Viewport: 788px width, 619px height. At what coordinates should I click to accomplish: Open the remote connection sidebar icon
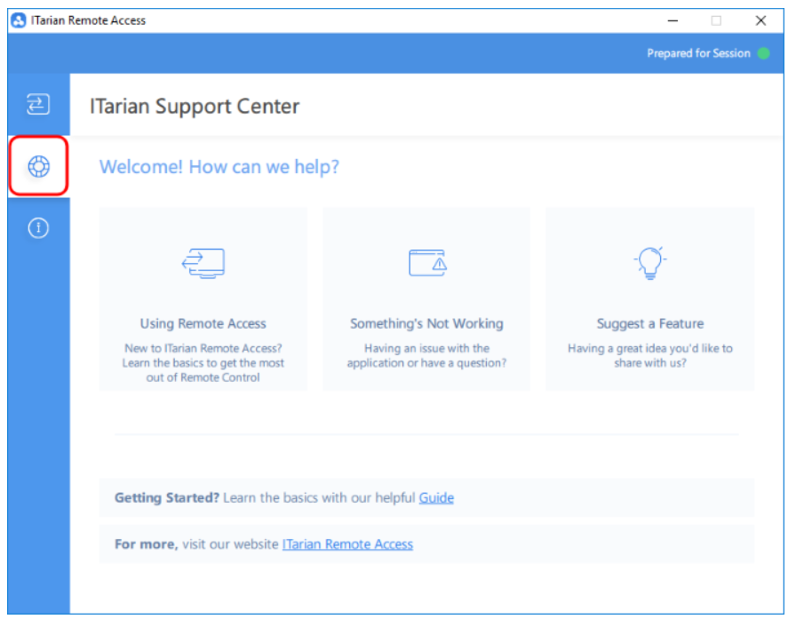point(38,104)
